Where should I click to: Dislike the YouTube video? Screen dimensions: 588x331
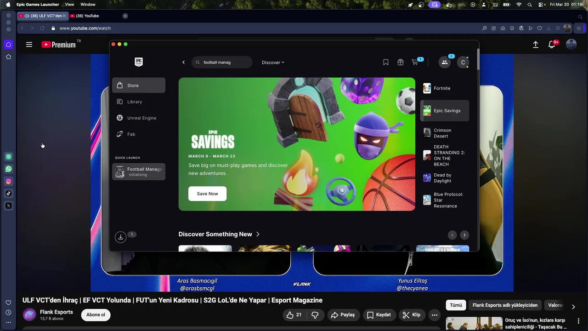point(315,315)
